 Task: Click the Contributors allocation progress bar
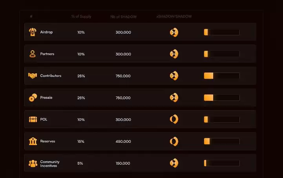coord(221,76)
